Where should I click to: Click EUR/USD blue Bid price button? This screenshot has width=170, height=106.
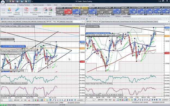point(76,11)
